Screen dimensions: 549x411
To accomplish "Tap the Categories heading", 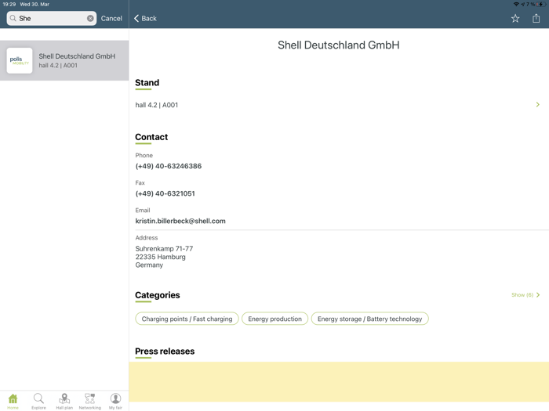I will (158, 295).
